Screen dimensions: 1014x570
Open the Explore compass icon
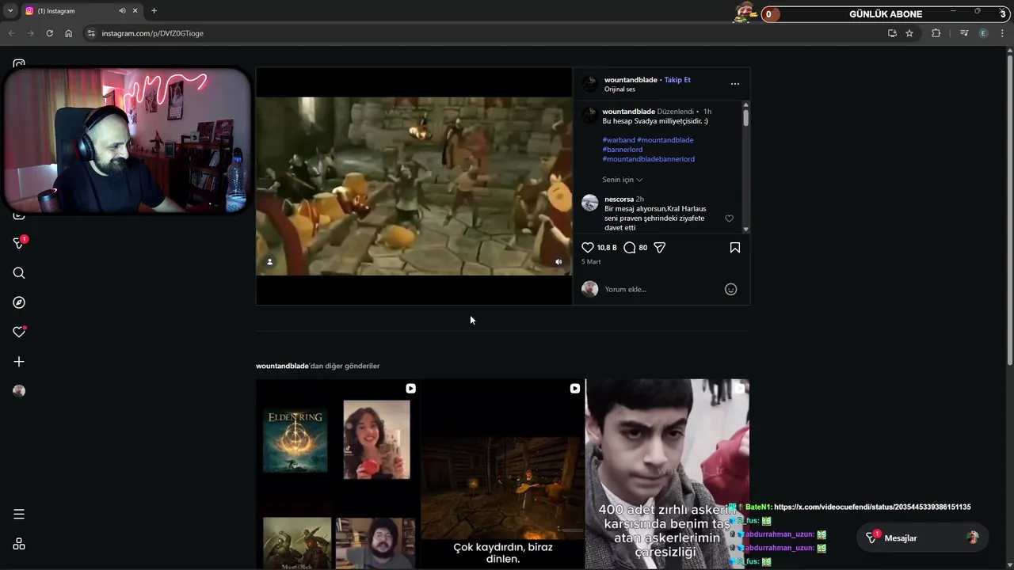tap(19, 302)
